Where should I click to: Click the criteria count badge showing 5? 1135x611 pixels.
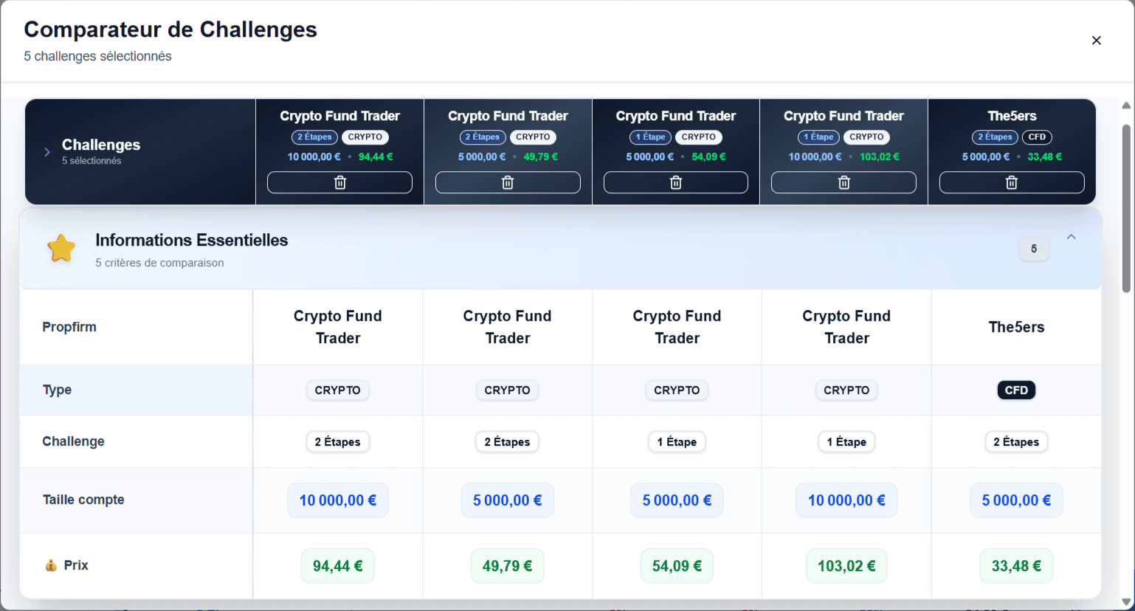(x=1033, y=249)
